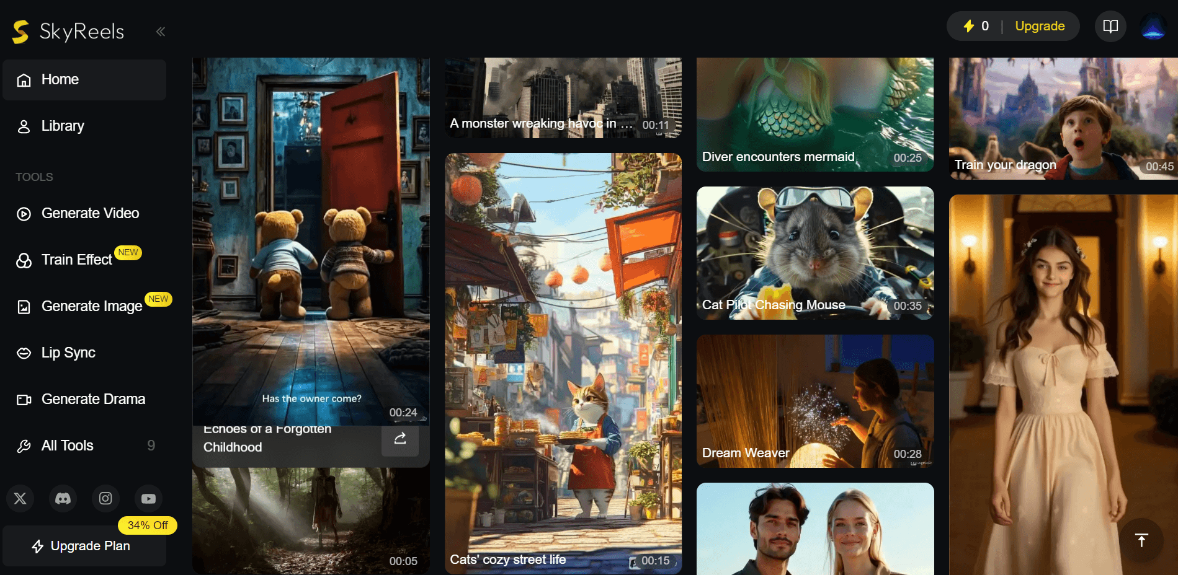Click the Upgrade link in the header

pos(1040,26)
